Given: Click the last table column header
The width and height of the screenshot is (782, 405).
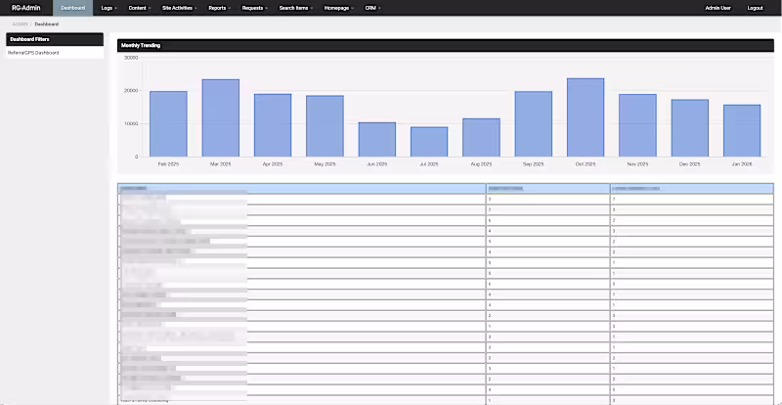Looking at the screenshot, I should (692, 188).
